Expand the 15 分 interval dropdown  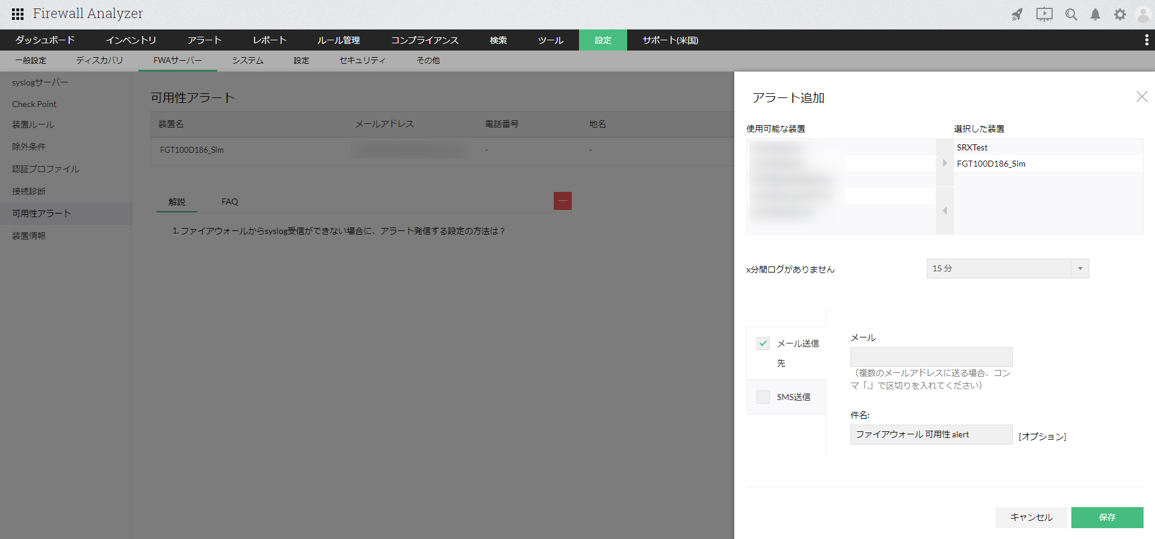pyautogui.click(x=1080, y=268)
